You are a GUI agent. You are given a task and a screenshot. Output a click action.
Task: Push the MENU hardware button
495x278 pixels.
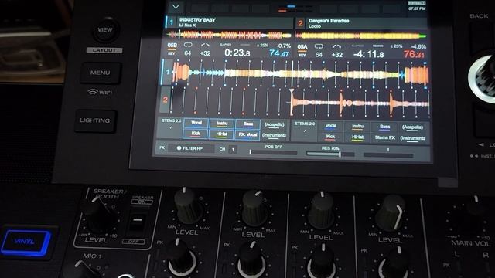pyautogui.click(x=101, y=73)
